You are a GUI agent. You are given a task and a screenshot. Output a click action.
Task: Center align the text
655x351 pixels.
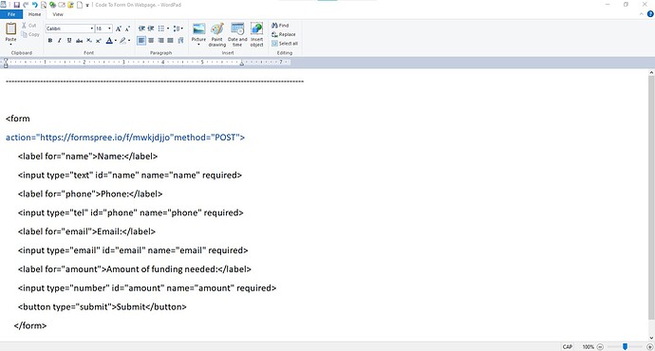point(151,41)
